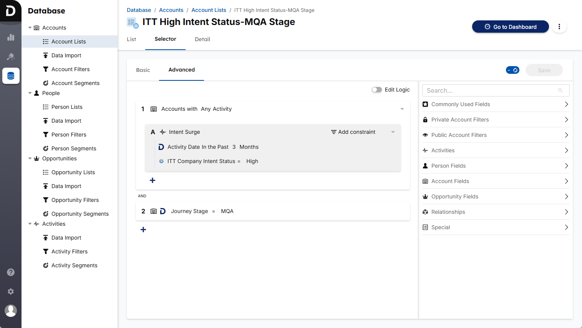Screen dimensions: 582x328
Task: Switch to the Basic tab
Action: [143, 70]
